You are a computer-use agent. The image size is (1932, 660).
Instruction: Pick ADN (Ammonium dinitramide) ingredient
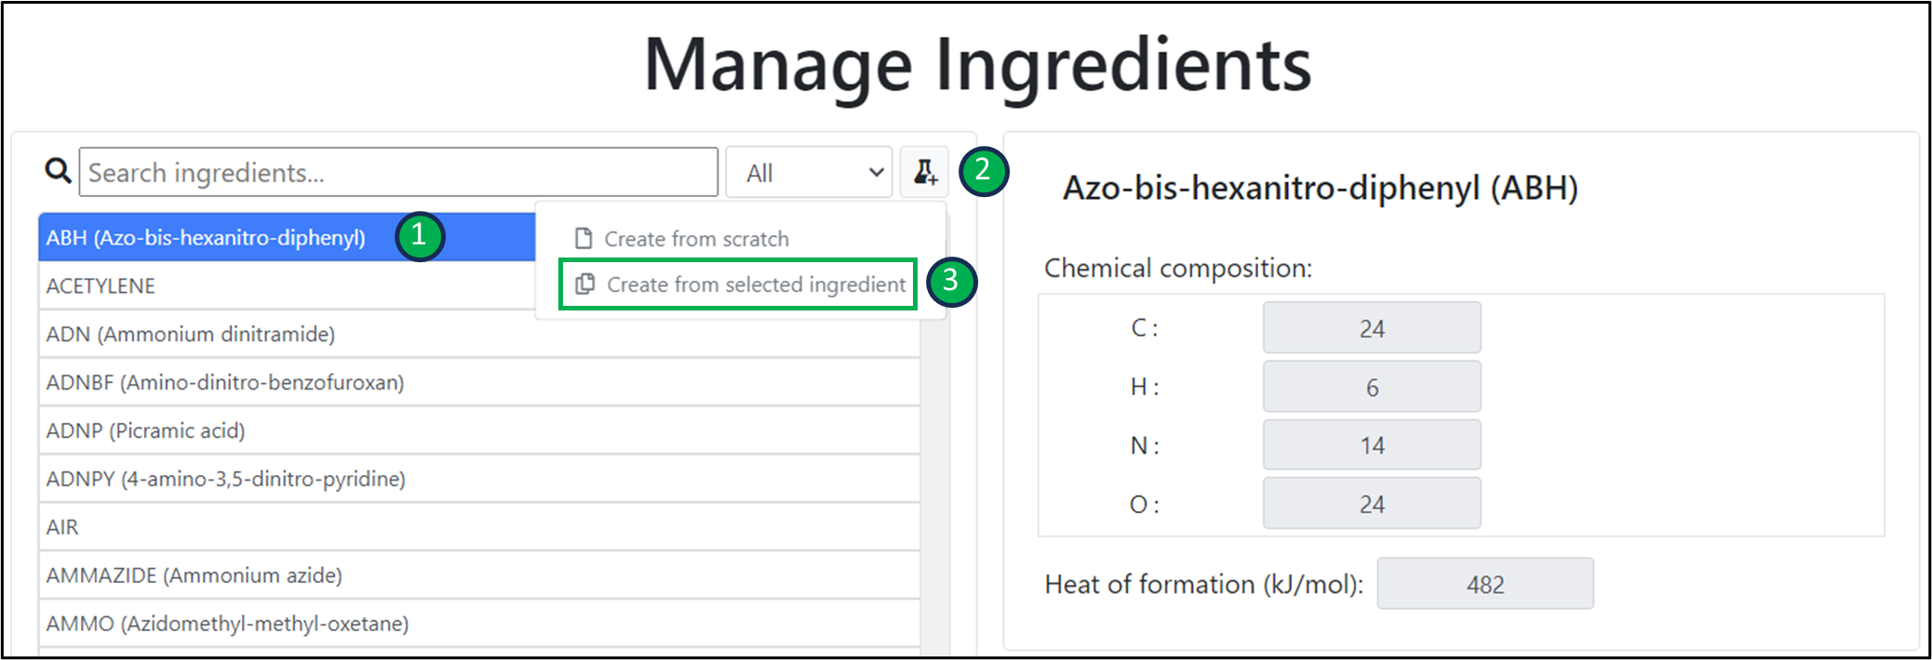[191, 335]
